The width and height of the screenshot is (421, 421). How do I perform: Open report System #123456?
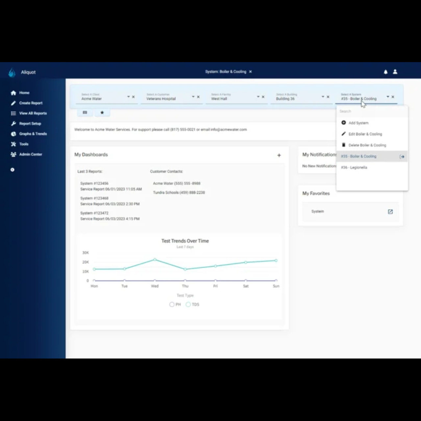click(x=111, y=186)
